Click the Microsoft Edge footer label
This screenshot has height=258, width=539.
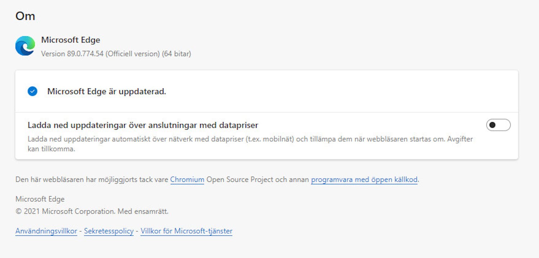tap(40, 199)
